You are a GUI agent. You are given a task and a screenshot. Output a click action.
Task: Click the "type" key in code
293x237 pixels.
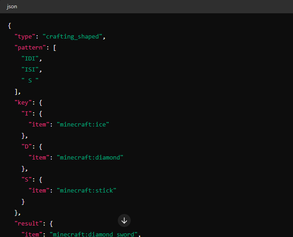pyautogui.click(x=24, y=36)
